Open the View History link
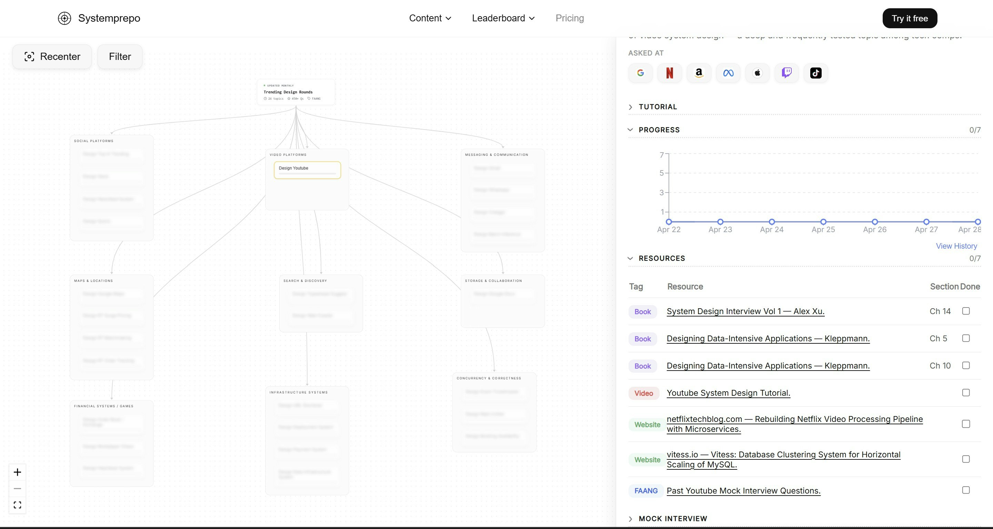 (x=956, y=246)
